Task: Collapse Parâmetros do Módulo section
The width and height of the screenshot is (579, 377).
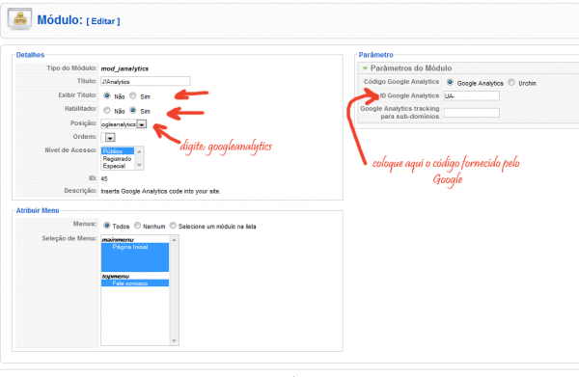Action: 365,68
